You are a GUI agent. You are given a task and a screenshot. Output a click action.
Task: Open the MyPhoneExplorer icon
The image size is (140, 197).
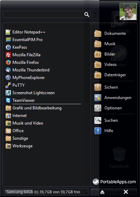(8, 78)
